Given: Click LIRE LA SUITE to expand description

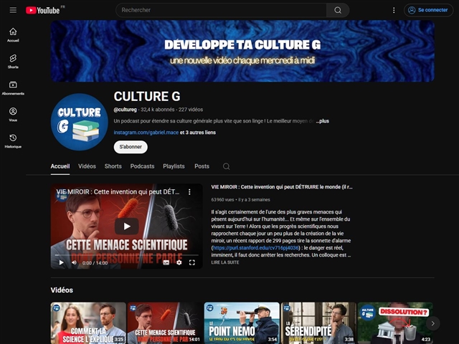Looking at the screenshot, I should click(225, 262).
